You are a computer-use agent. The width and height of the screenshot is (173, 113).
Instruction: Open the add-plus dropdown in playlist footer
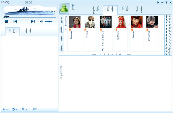(x=5, y=109)
